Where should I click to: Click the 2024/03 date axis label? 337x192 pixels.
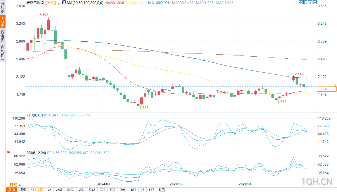(x=176, y=184)
